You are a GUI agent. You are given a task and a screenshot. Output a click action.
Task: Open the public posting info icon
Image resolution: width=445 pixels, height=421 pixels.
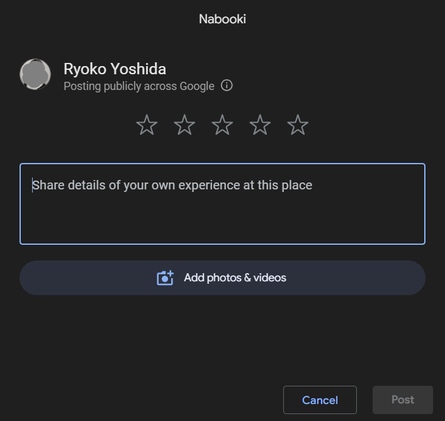point(227,86)
